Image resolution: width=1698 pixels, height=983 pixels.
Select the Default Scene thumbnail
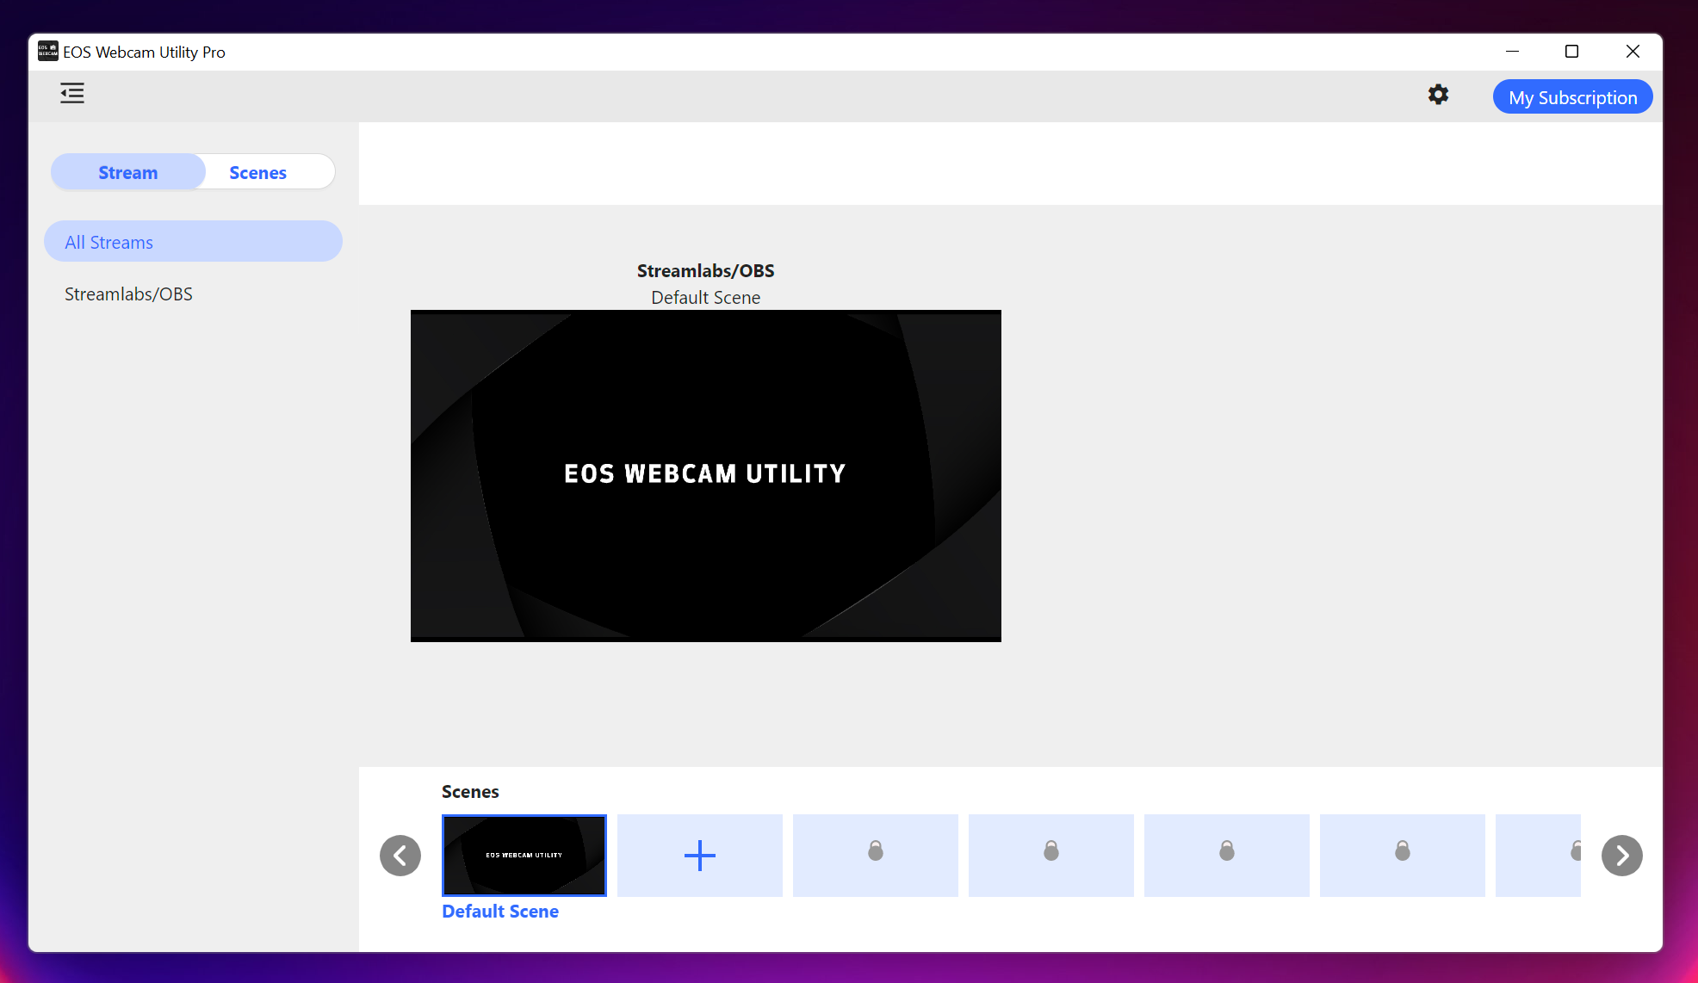[x=524, y=854]
